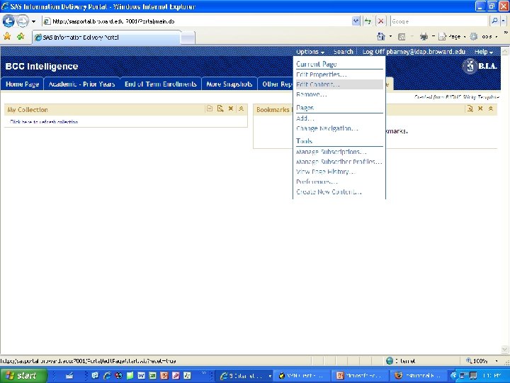Click the browser Forward arrow button
510x383 pixels.
click(23, 21)
